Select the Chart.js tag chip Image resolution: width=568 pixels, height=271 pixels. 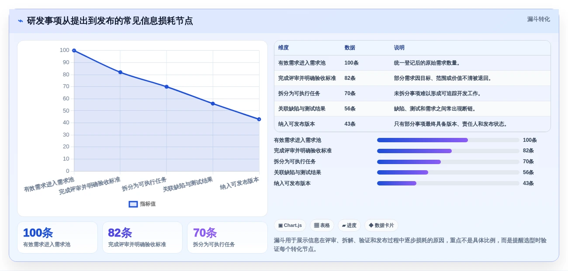click(290, 225)
